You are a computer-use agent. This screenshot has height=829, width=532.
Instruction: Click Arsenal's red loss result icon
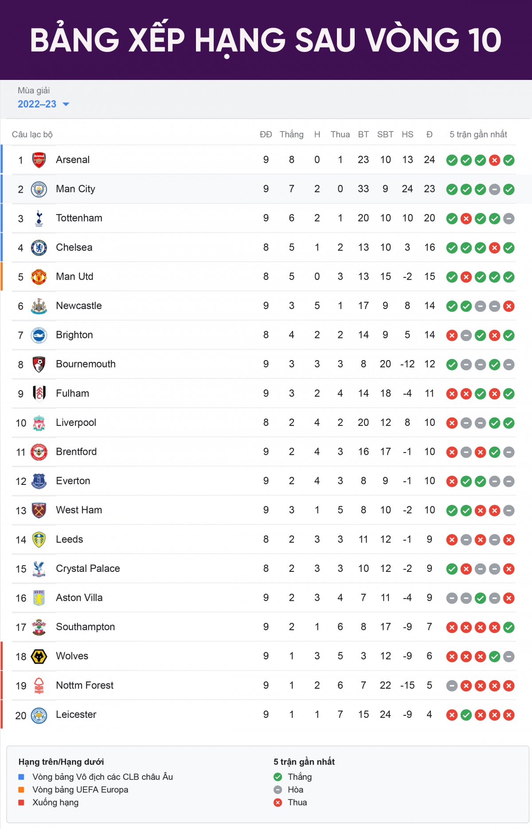pyautogui.click(x=495, y=160)
